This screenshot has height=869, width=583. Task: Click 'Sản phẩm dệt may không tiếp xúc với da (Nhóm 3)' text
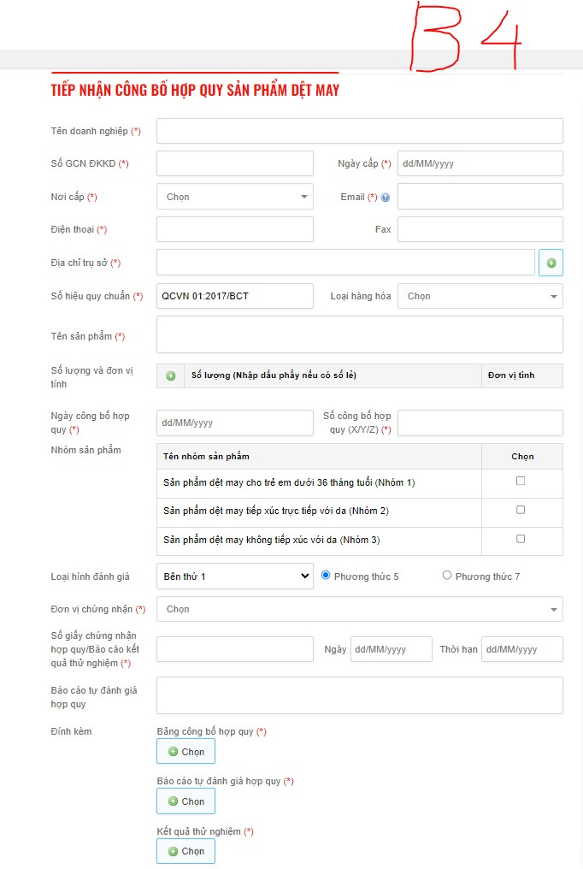pos(271,540)
